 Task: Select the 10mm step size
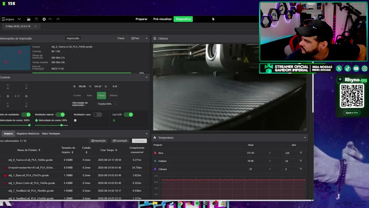[101, 96]
